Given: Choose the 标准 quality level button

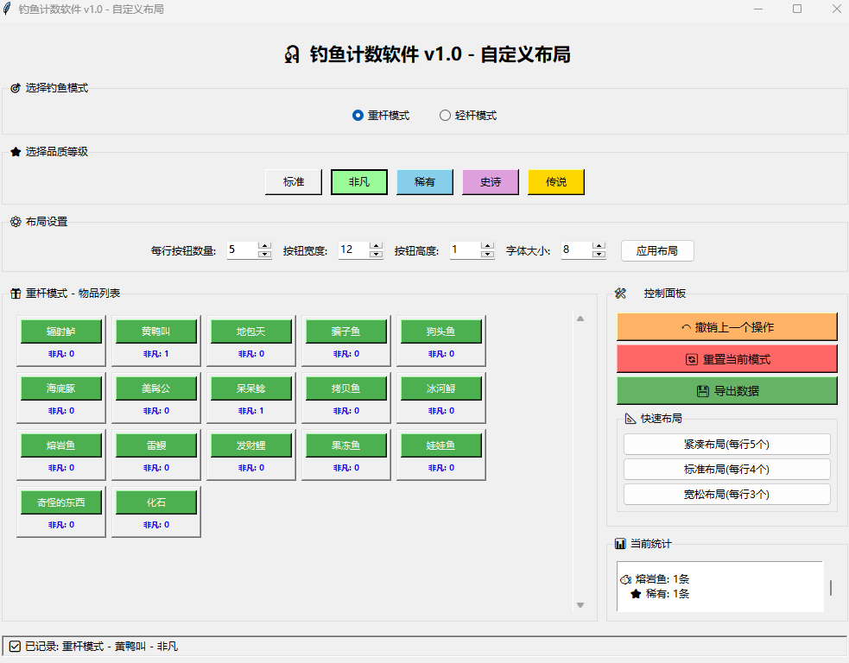Looking at the screenshot, I should point(294,182).
